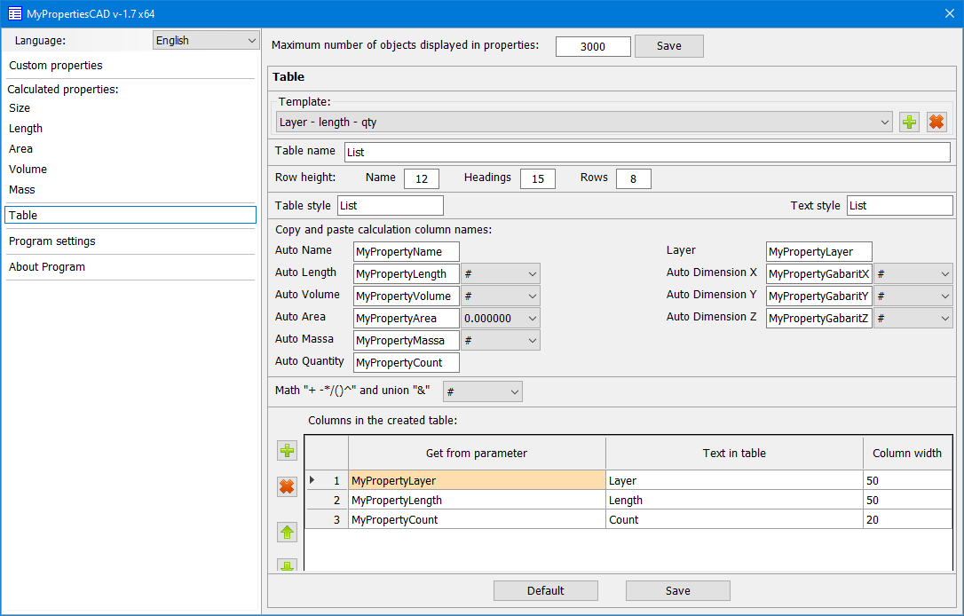964x616 pixels.
Task: Click the MyPropertyMassa field
Action: [x=407, y=341]
